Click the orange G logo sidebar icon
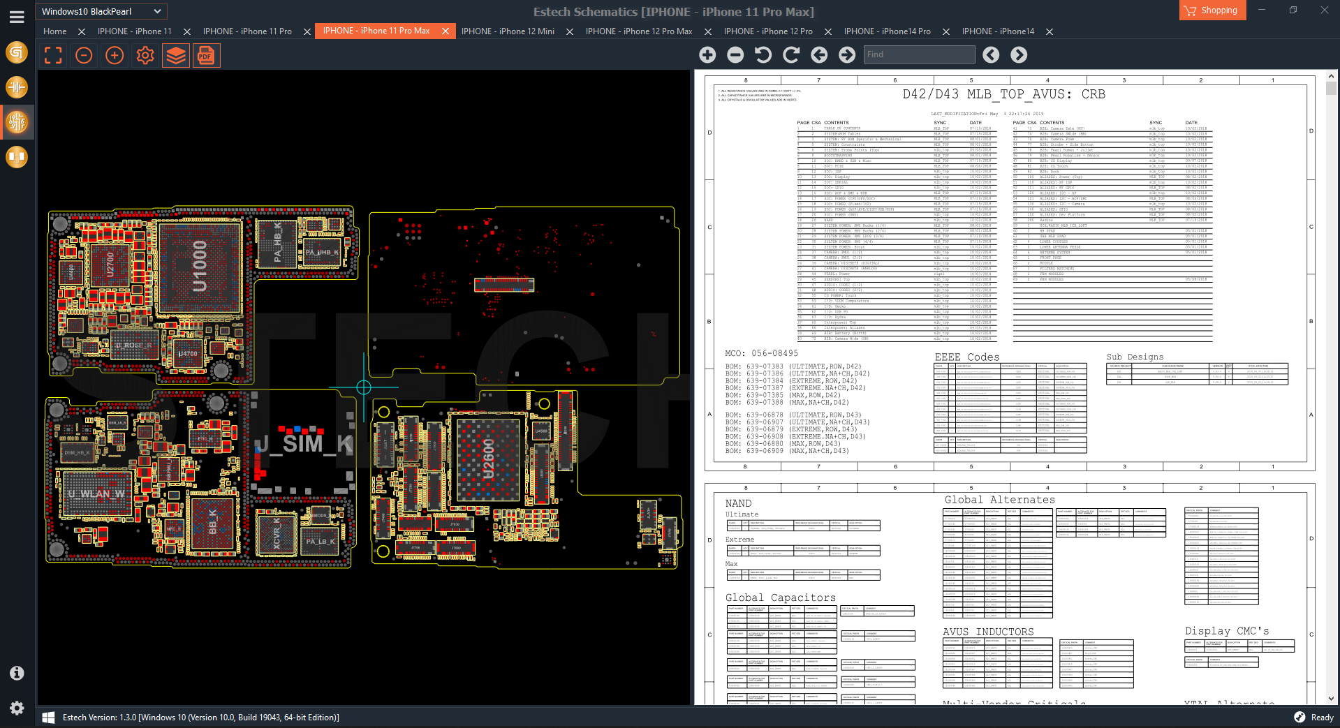 click(17, 52)
